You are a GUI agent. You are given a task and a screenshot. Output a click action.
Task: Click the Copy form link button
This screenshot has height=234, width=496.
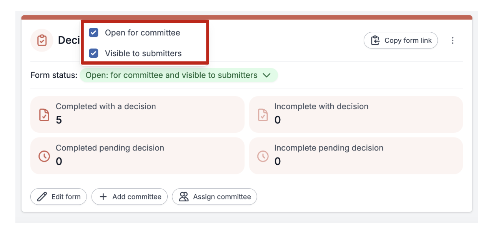pyautogui.click(x=401, y=40)
